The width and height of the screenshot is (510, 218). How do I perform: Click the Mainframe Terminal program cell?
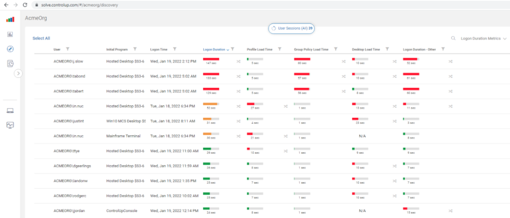[123, 136]
